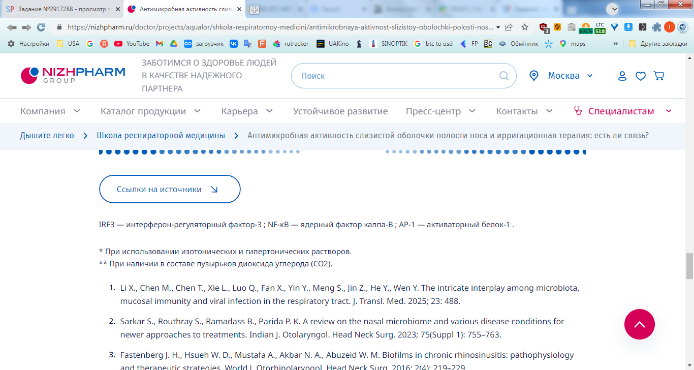The image size is (694, 370).
Task: Click the share page icon in address bar
Action: pos(509,27)
